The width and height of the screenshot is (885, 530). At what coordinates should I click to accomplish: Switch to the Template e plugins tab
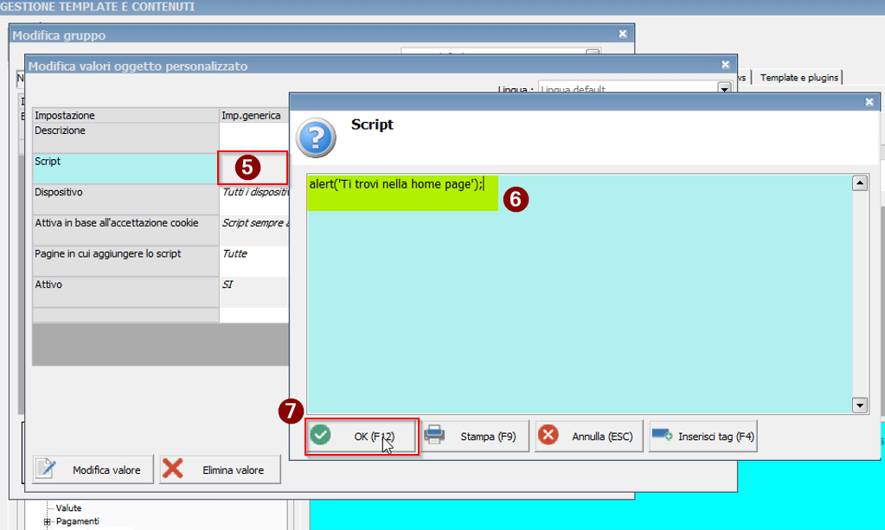point(798,78)
